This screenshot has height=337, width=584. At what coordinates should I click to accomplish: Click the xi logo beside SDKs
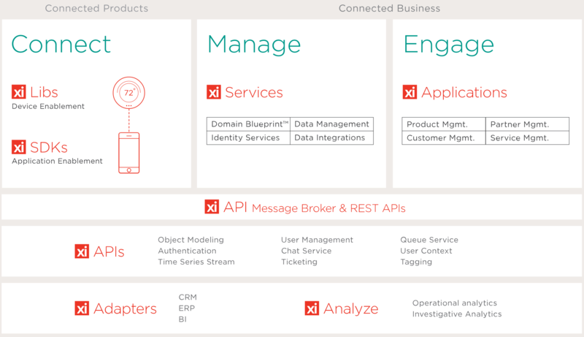coord(19,147)
